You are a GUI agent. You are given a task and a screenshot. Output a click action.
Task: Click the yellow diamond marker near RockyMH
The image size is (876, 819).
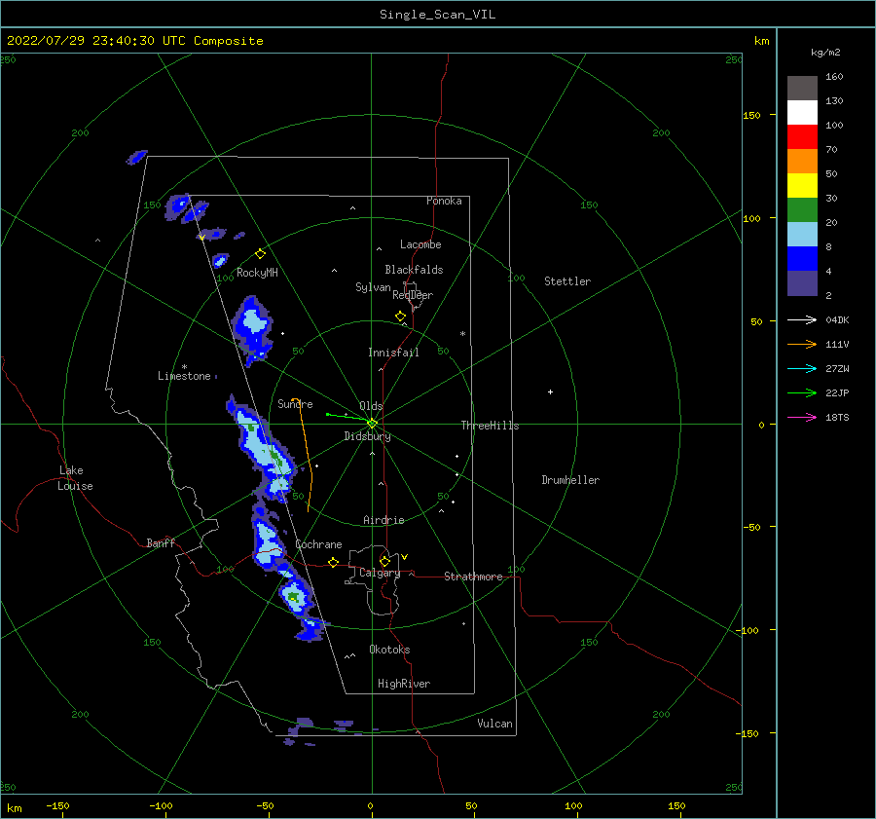260,254
